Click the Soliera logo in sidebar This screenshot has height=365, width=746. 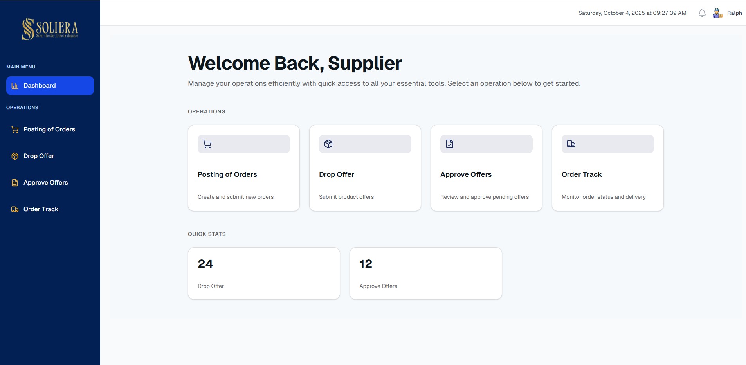50,29
